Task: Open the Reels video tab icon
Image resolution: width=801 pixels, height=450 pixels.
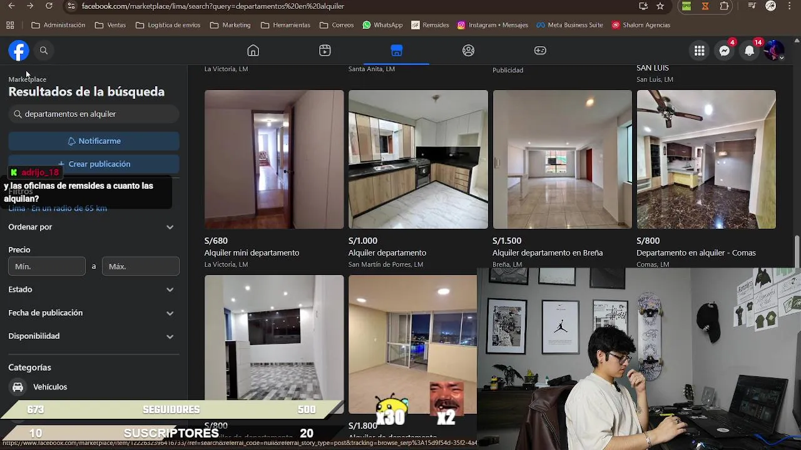Action: (x=325, y=51)
